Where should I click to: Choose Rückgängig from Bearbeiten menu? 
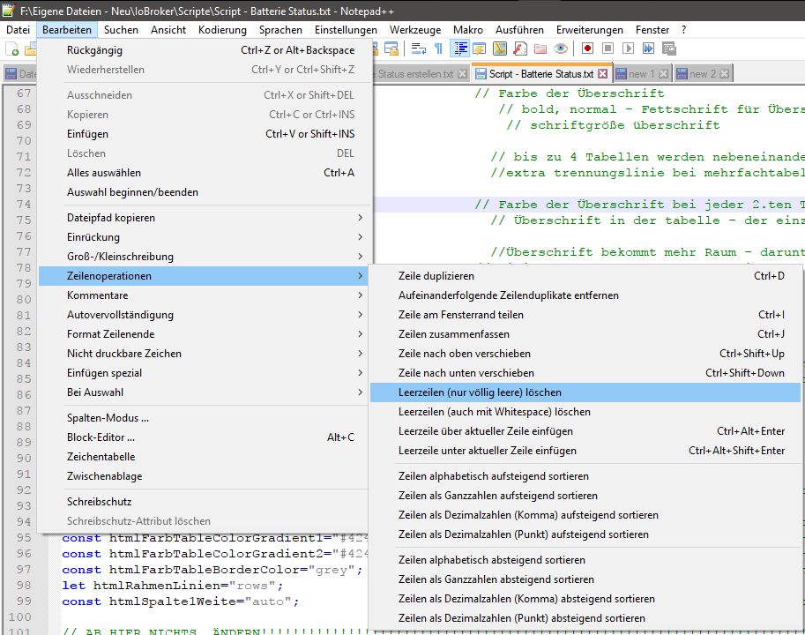click(x=204, y=50)
